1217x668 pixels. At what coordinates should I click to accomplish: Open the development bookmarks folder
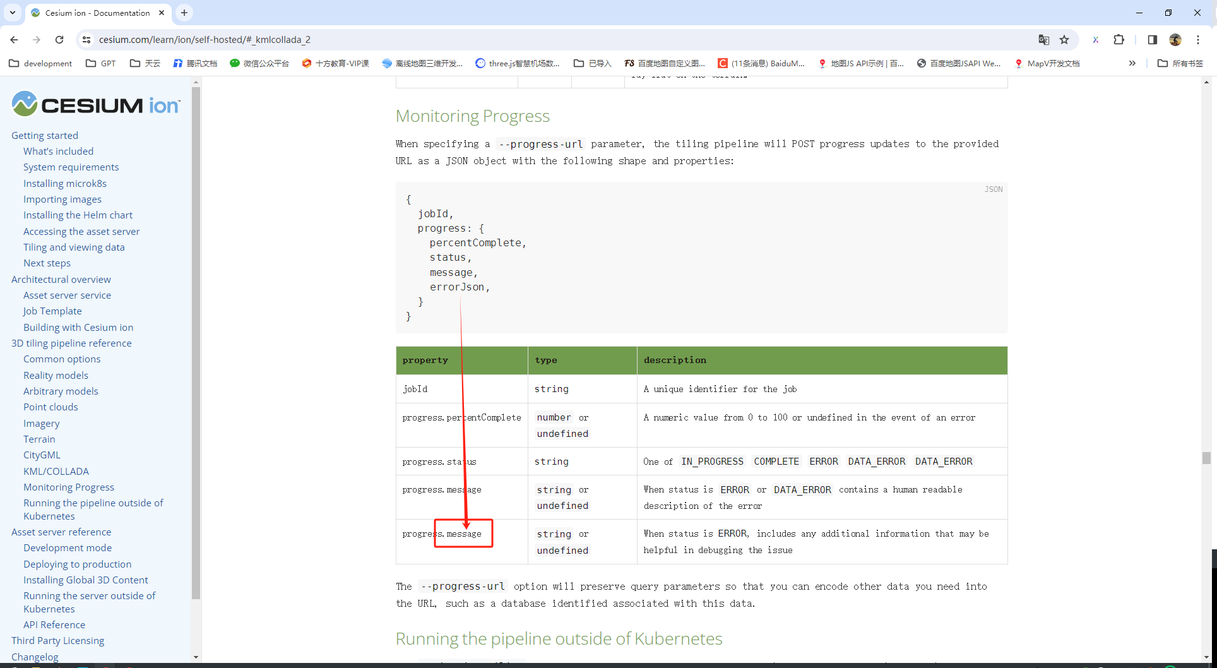pos(40,63)
